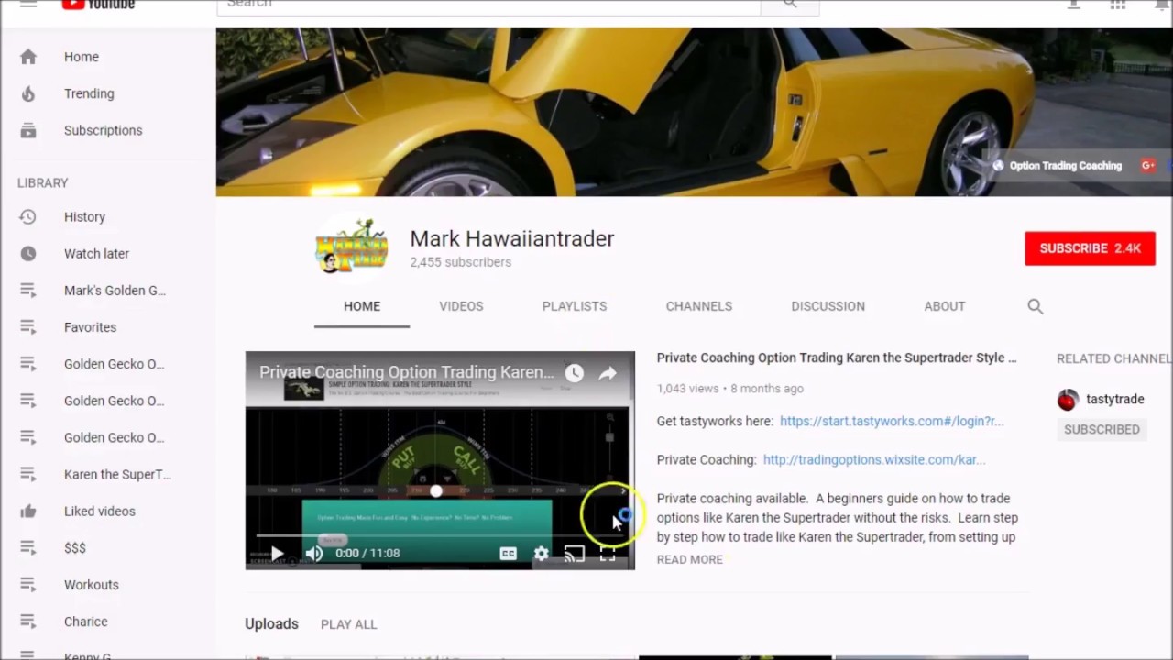Image resolution: width=1173 pixels, height=660 pixels.
Task: Open the Workouts playlist
Action: (x=91, y=585)
